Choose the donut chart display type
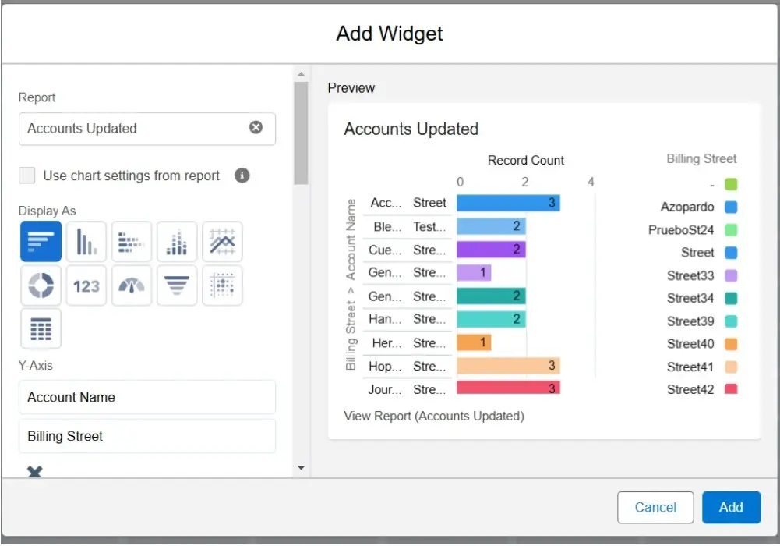This screenshot has width=780, height=546. pyautogui.click(x=41, y=285)
